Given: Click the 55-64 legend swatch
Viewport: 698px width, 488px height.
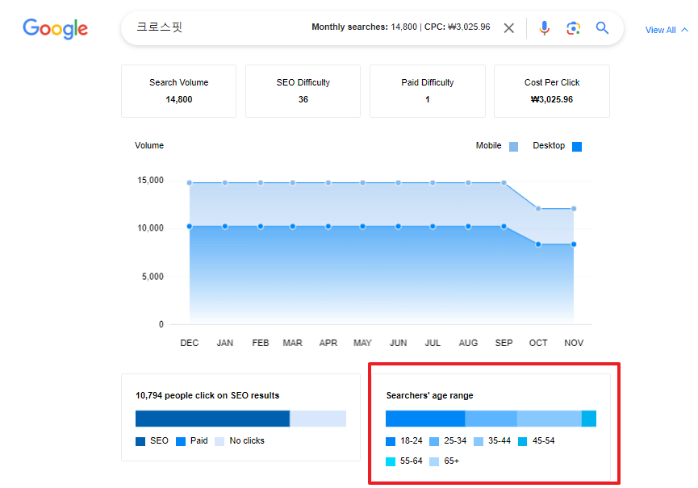Looking at the screenshot, I should click(391, 461).
